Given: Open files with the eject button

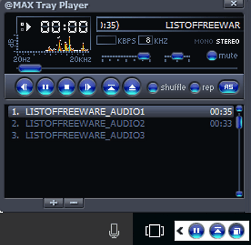Looking at the screenshot, I should point(132,87).
